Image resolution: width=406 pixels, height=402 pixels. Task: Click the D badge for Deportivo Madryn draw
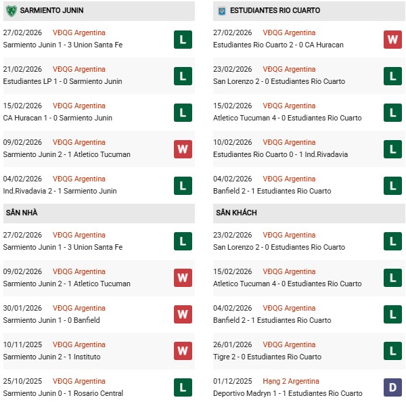pos(393,388)
